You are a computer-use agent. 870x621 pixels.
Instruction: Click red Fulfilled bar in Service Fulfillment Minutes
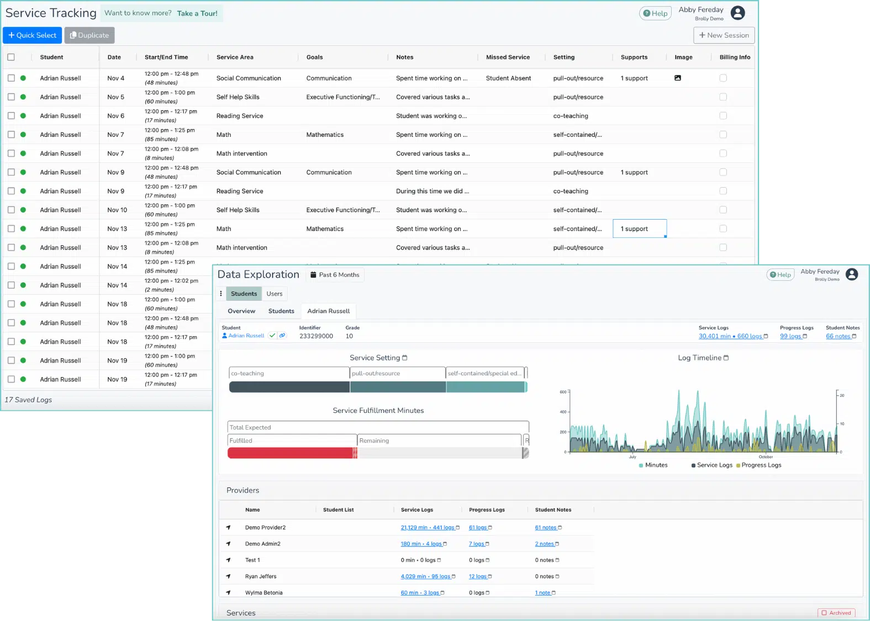point(292,453)
